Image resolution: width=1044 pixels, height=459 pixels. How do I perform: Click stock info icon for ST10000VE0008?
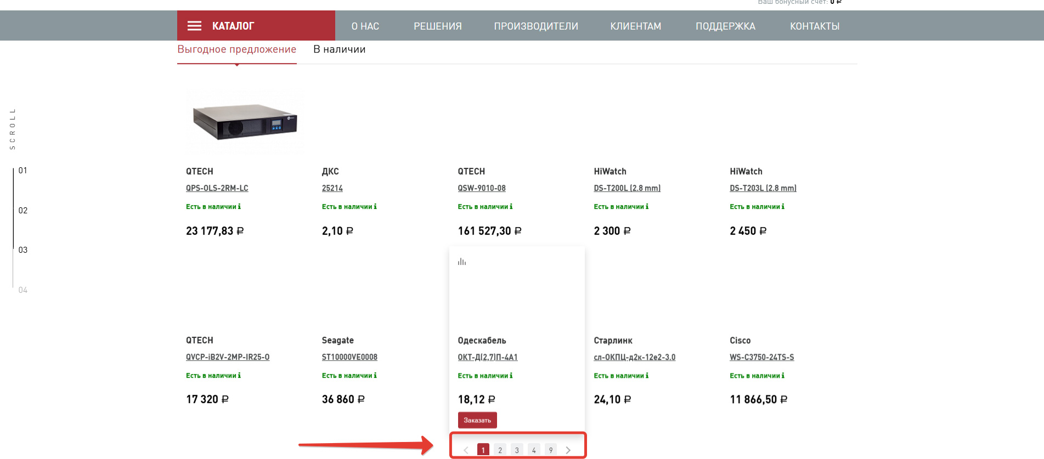375,376
